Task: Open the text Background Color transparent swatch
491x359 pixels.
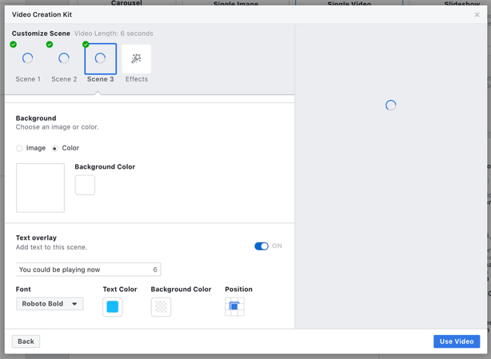Action: click(161, 307)
